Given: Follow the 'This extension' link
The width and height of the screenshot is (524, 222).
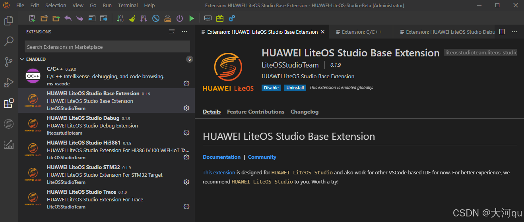Looking at the screenshot, I should [x=219, y=172].
